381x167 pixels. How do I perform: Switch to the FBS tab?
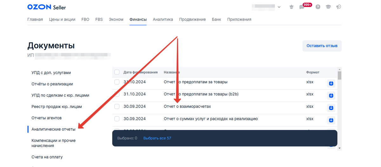[99, 19]
